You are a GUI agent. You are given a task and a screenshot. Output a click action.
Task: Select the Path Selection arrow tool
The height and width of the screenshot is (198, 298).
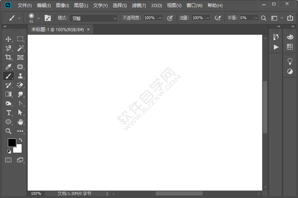pos(20,113)
